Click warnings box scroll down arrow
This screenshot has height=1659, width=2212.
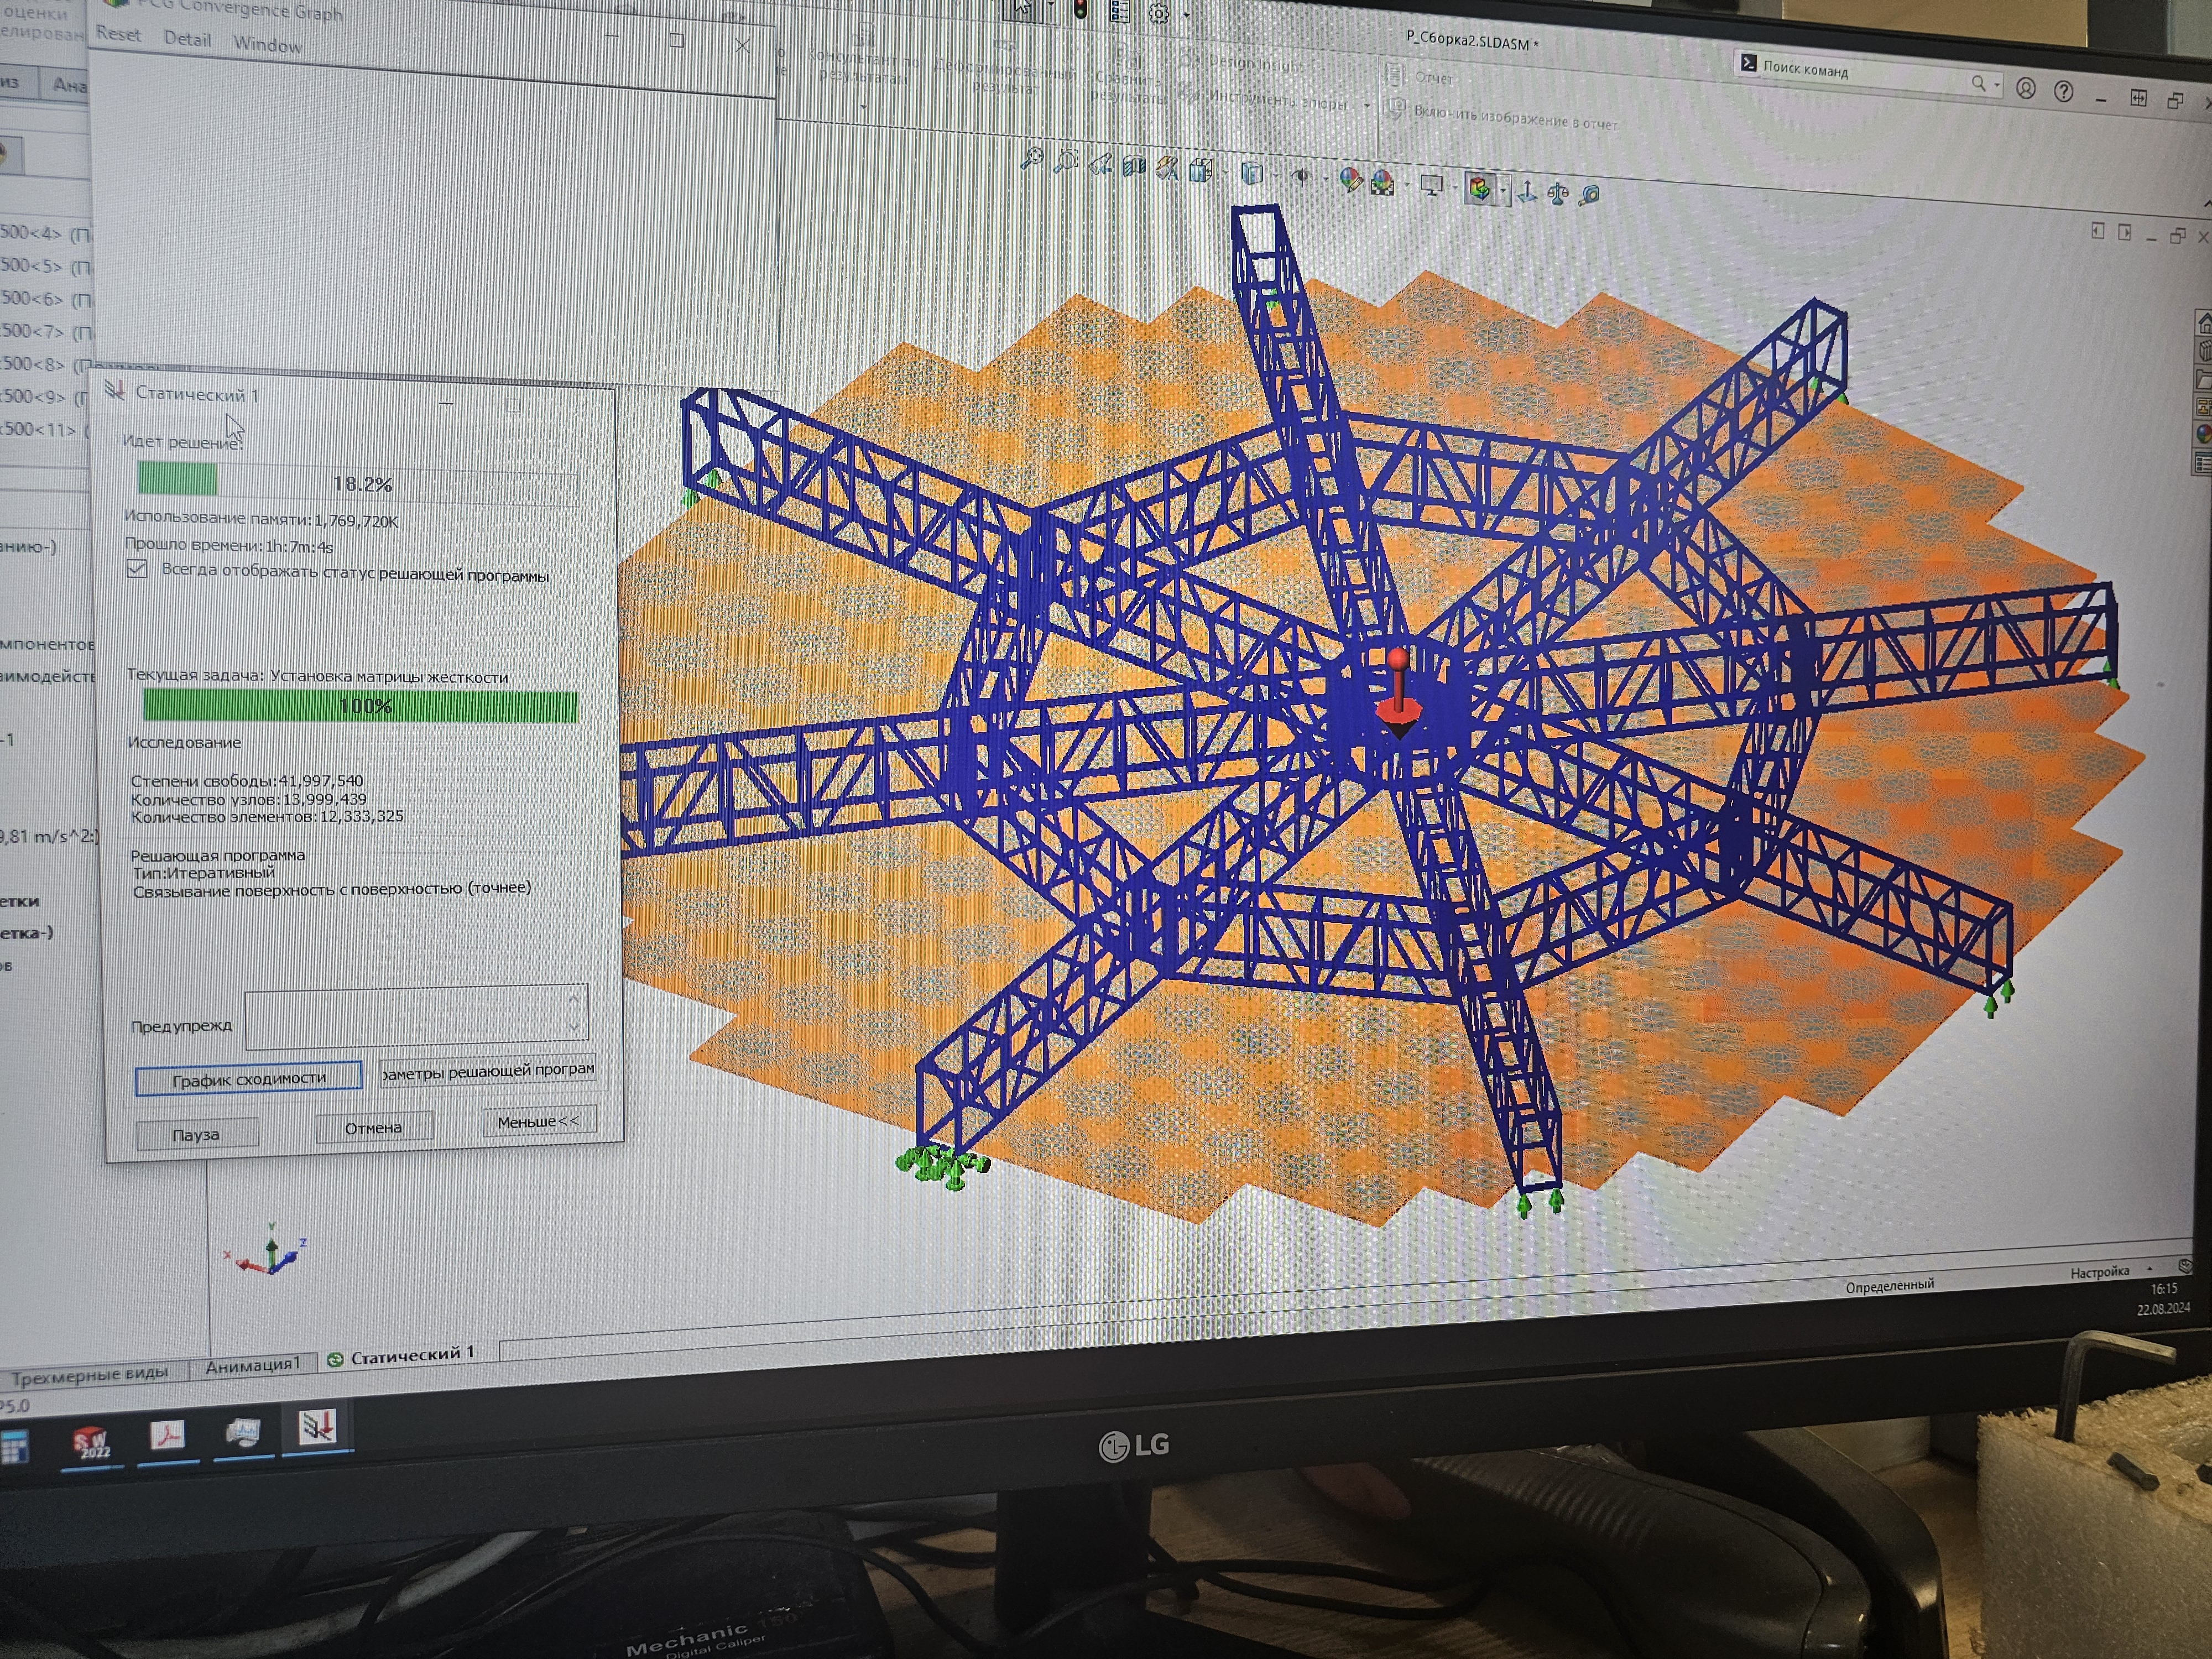(574, 1027)
